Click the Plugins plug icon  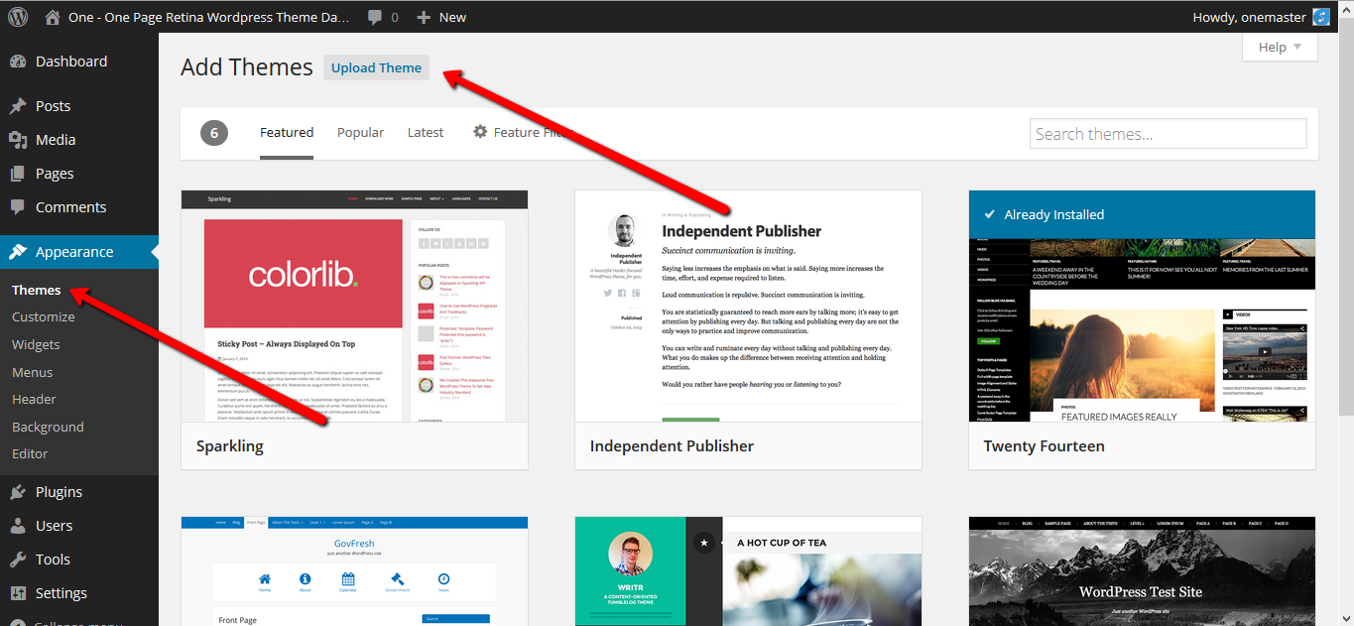pyautogui.click(x=18, y=492)
